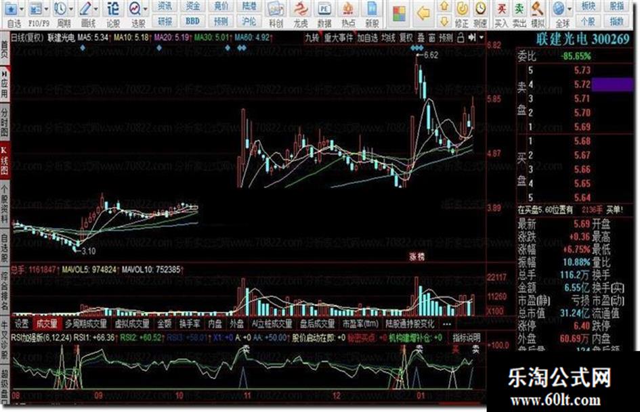Expand the '...' more indicators menu
Screen dimensions: 640x412
(x=446, y=324)
